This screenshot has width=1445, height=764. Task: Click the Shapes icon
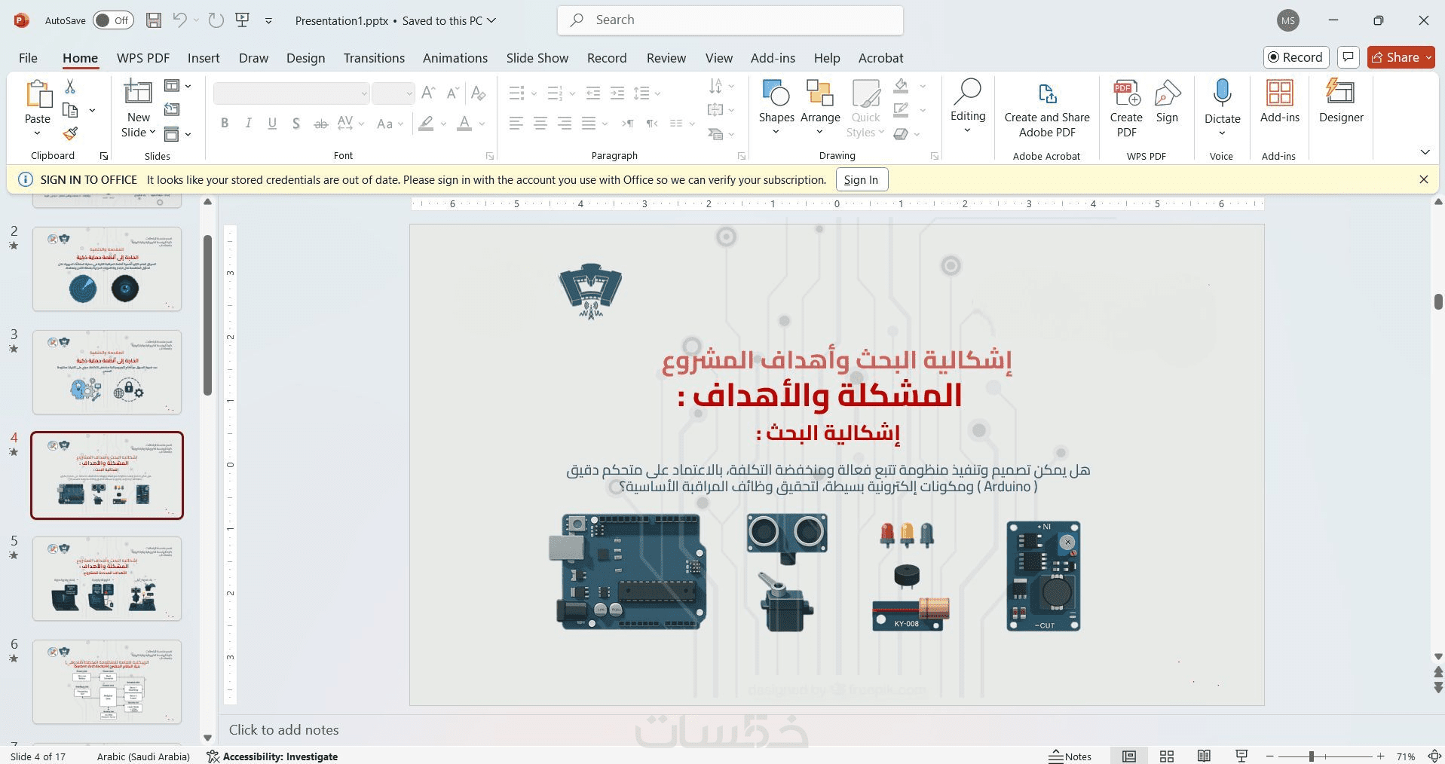(x=776, y=93)
